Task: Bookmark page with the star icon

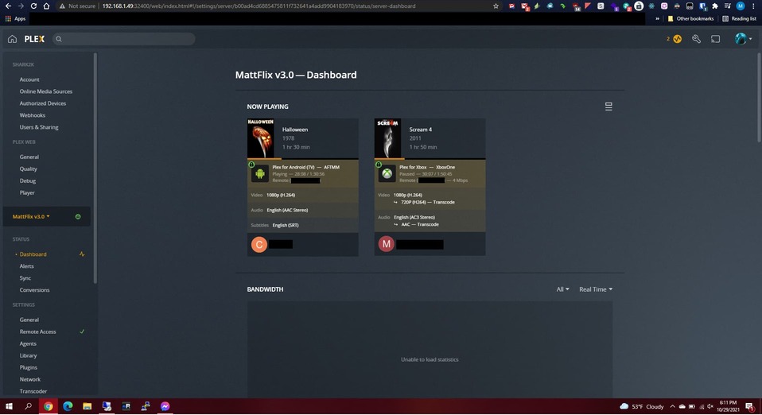Action: pos(496,6)
